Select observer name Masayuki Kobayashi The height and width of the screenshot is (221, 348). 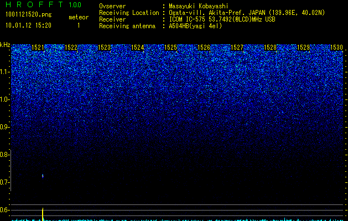pyautogui.click(x=199, y=6)
